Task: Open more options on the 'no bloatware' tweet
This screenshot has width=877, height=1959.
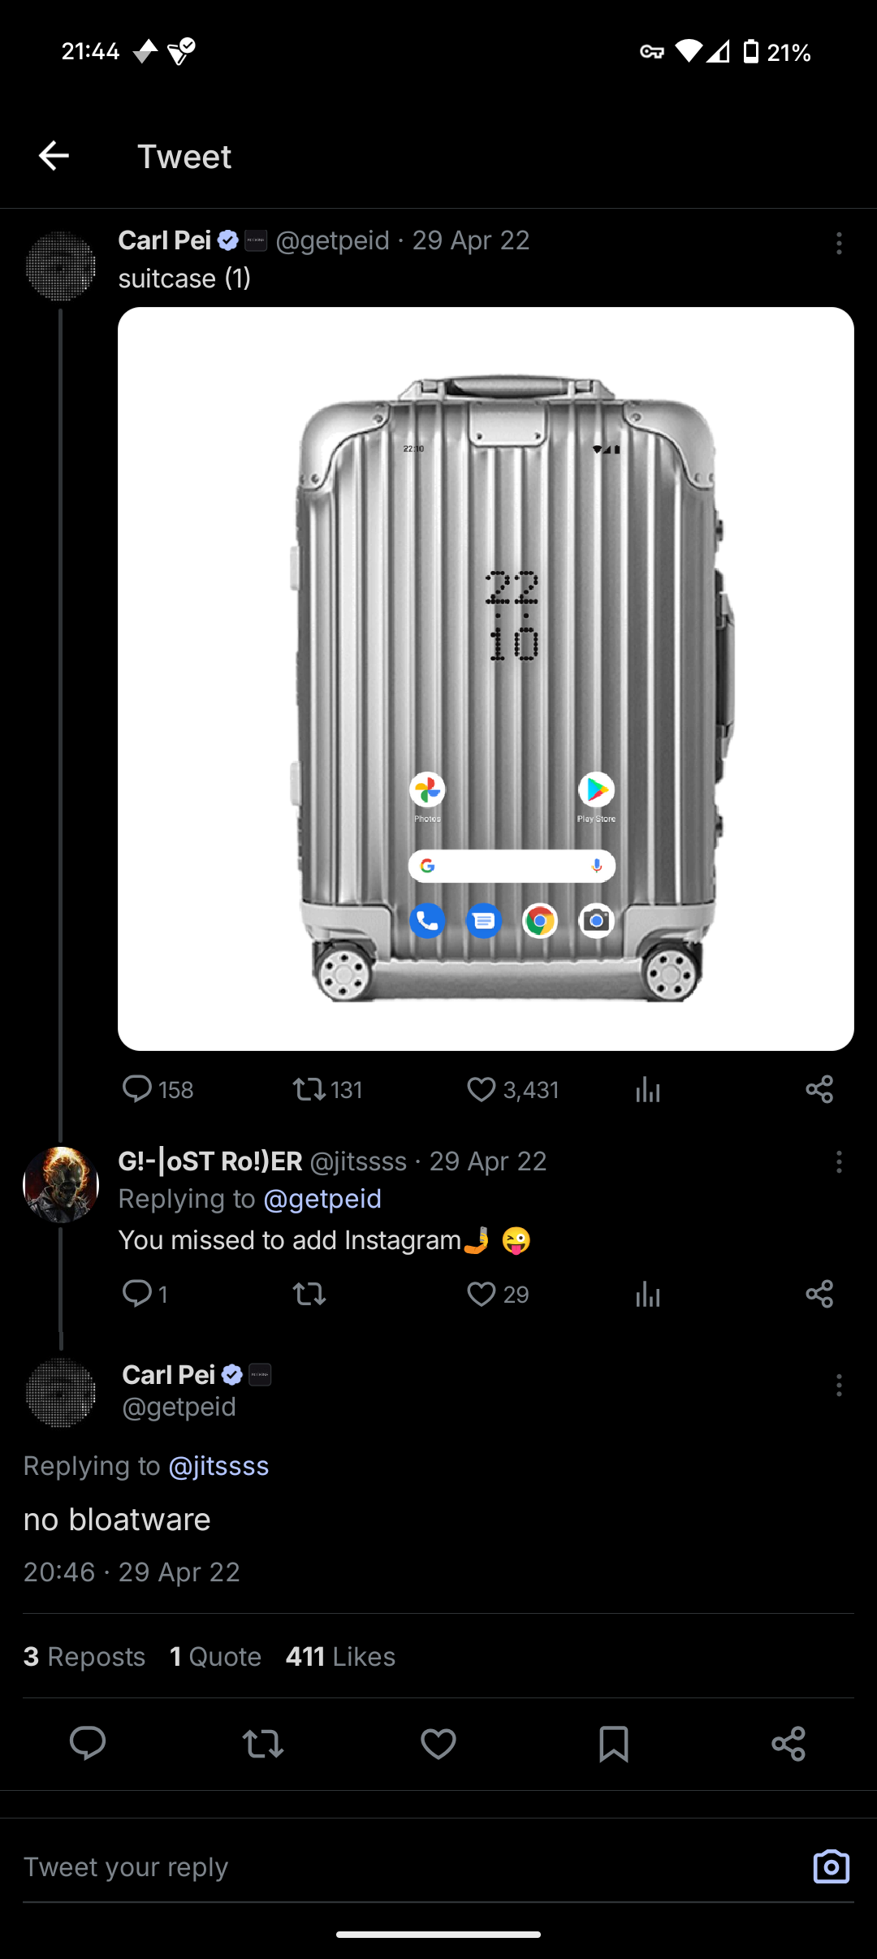Action: (x=839, y=1385)
